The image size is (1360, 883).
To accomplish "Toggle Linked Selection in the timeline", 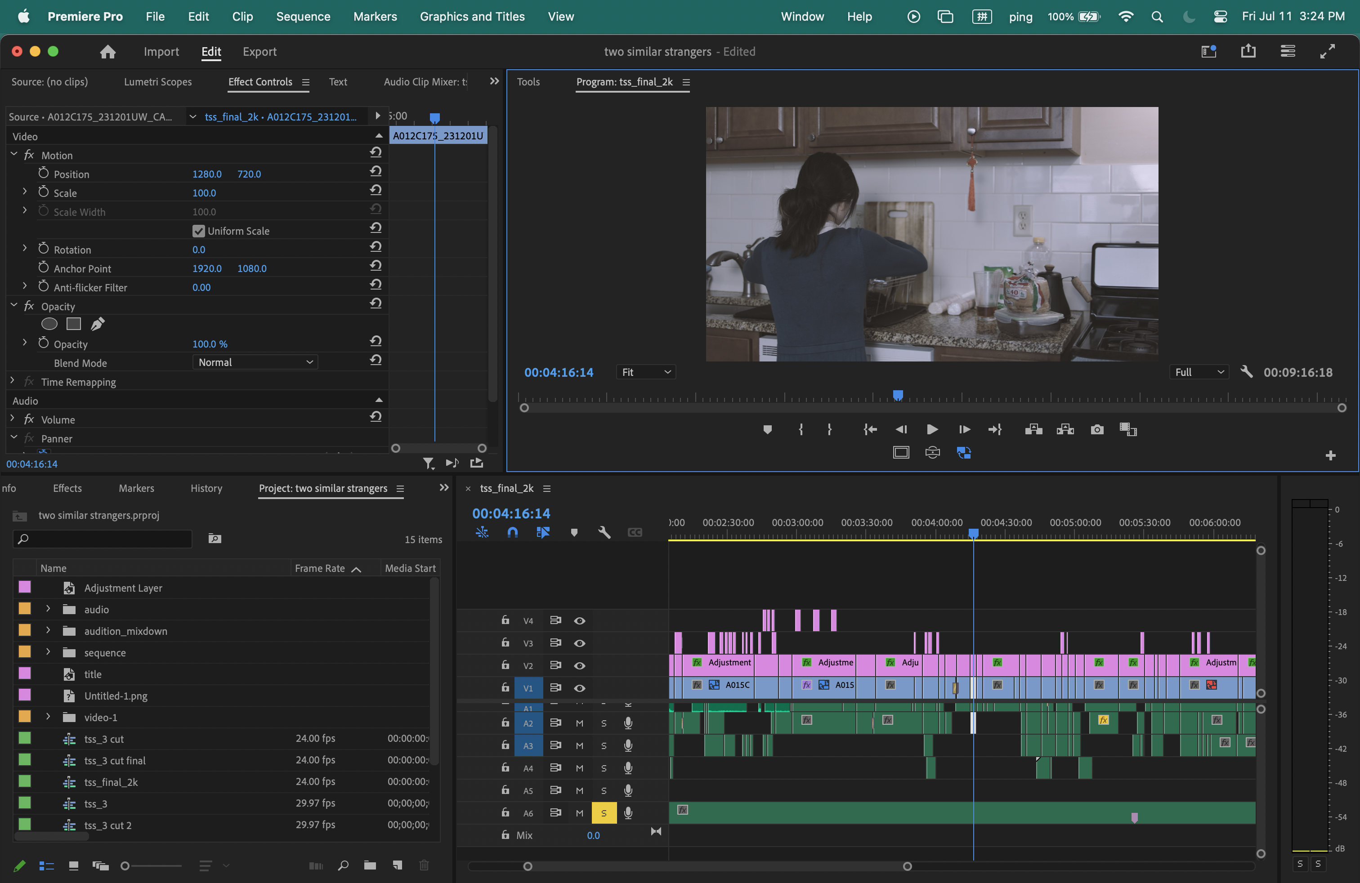I will (x=543, y=532).
